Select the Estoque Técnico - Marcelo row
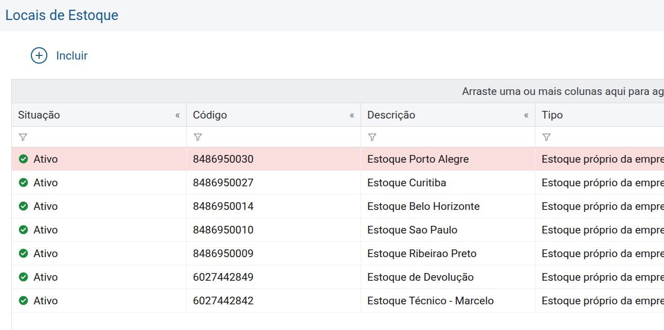The height and width of the screenshot is (330, 664). click(x=337, y=301)
